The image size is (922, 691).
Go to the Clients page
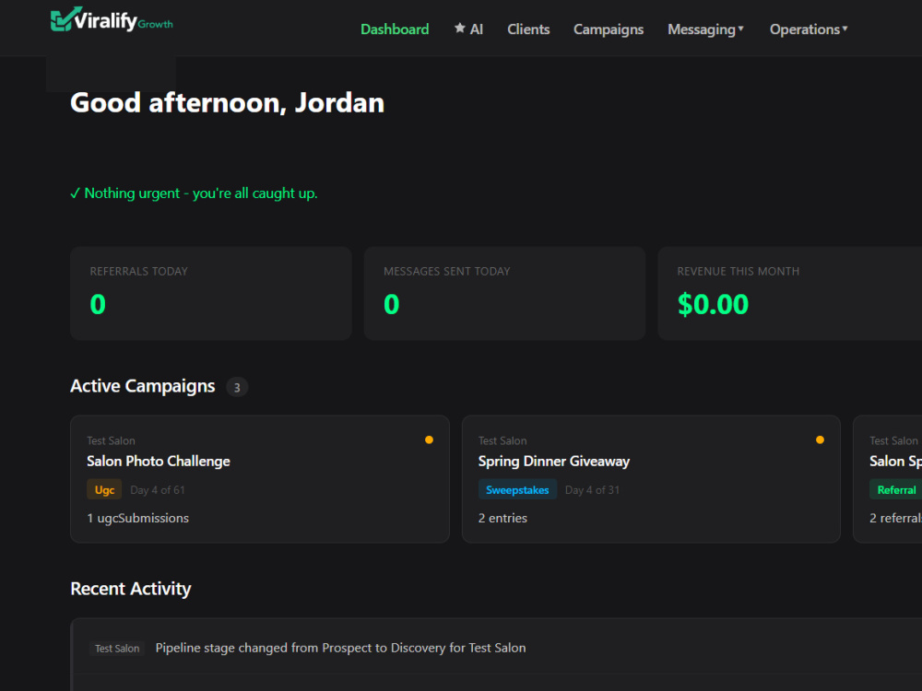[528, 29]
